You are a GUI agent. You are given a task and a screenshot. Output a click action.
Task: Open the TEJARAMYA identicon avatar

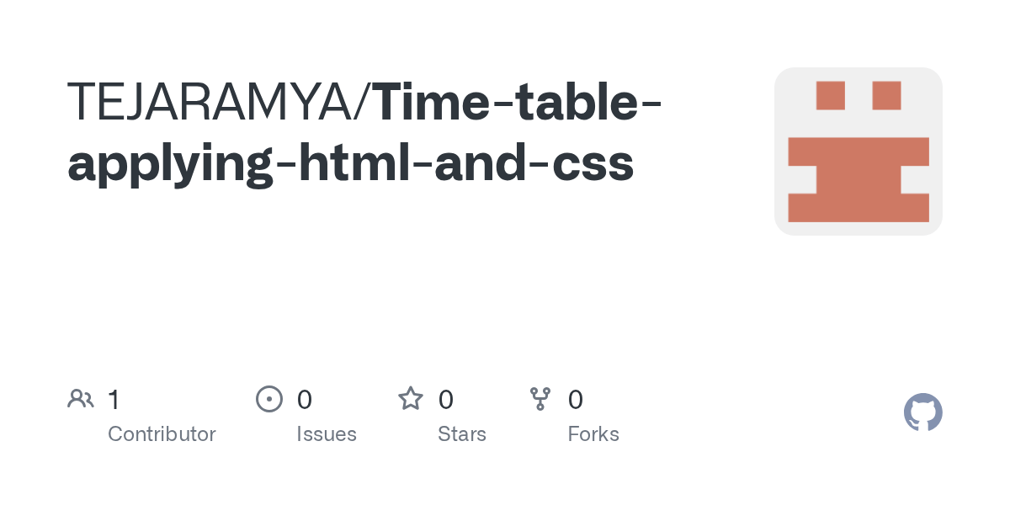858,151
